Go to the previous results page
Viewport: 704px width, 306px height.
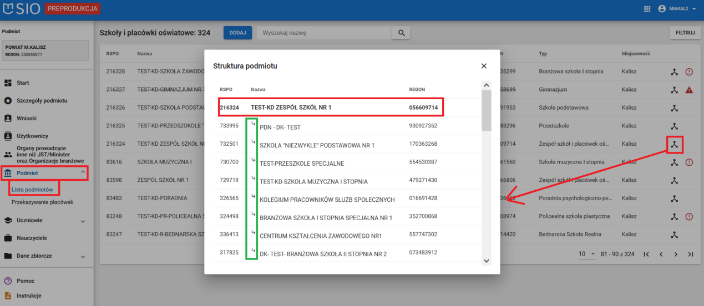661,254
